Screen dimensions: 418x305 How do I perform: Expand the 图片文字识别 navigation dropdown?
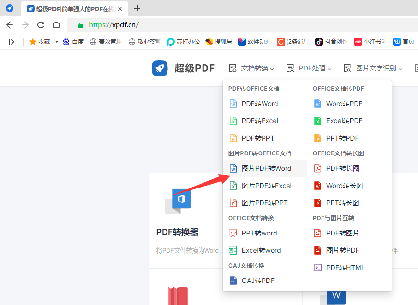pyautogui.click(x=373, y=69)
